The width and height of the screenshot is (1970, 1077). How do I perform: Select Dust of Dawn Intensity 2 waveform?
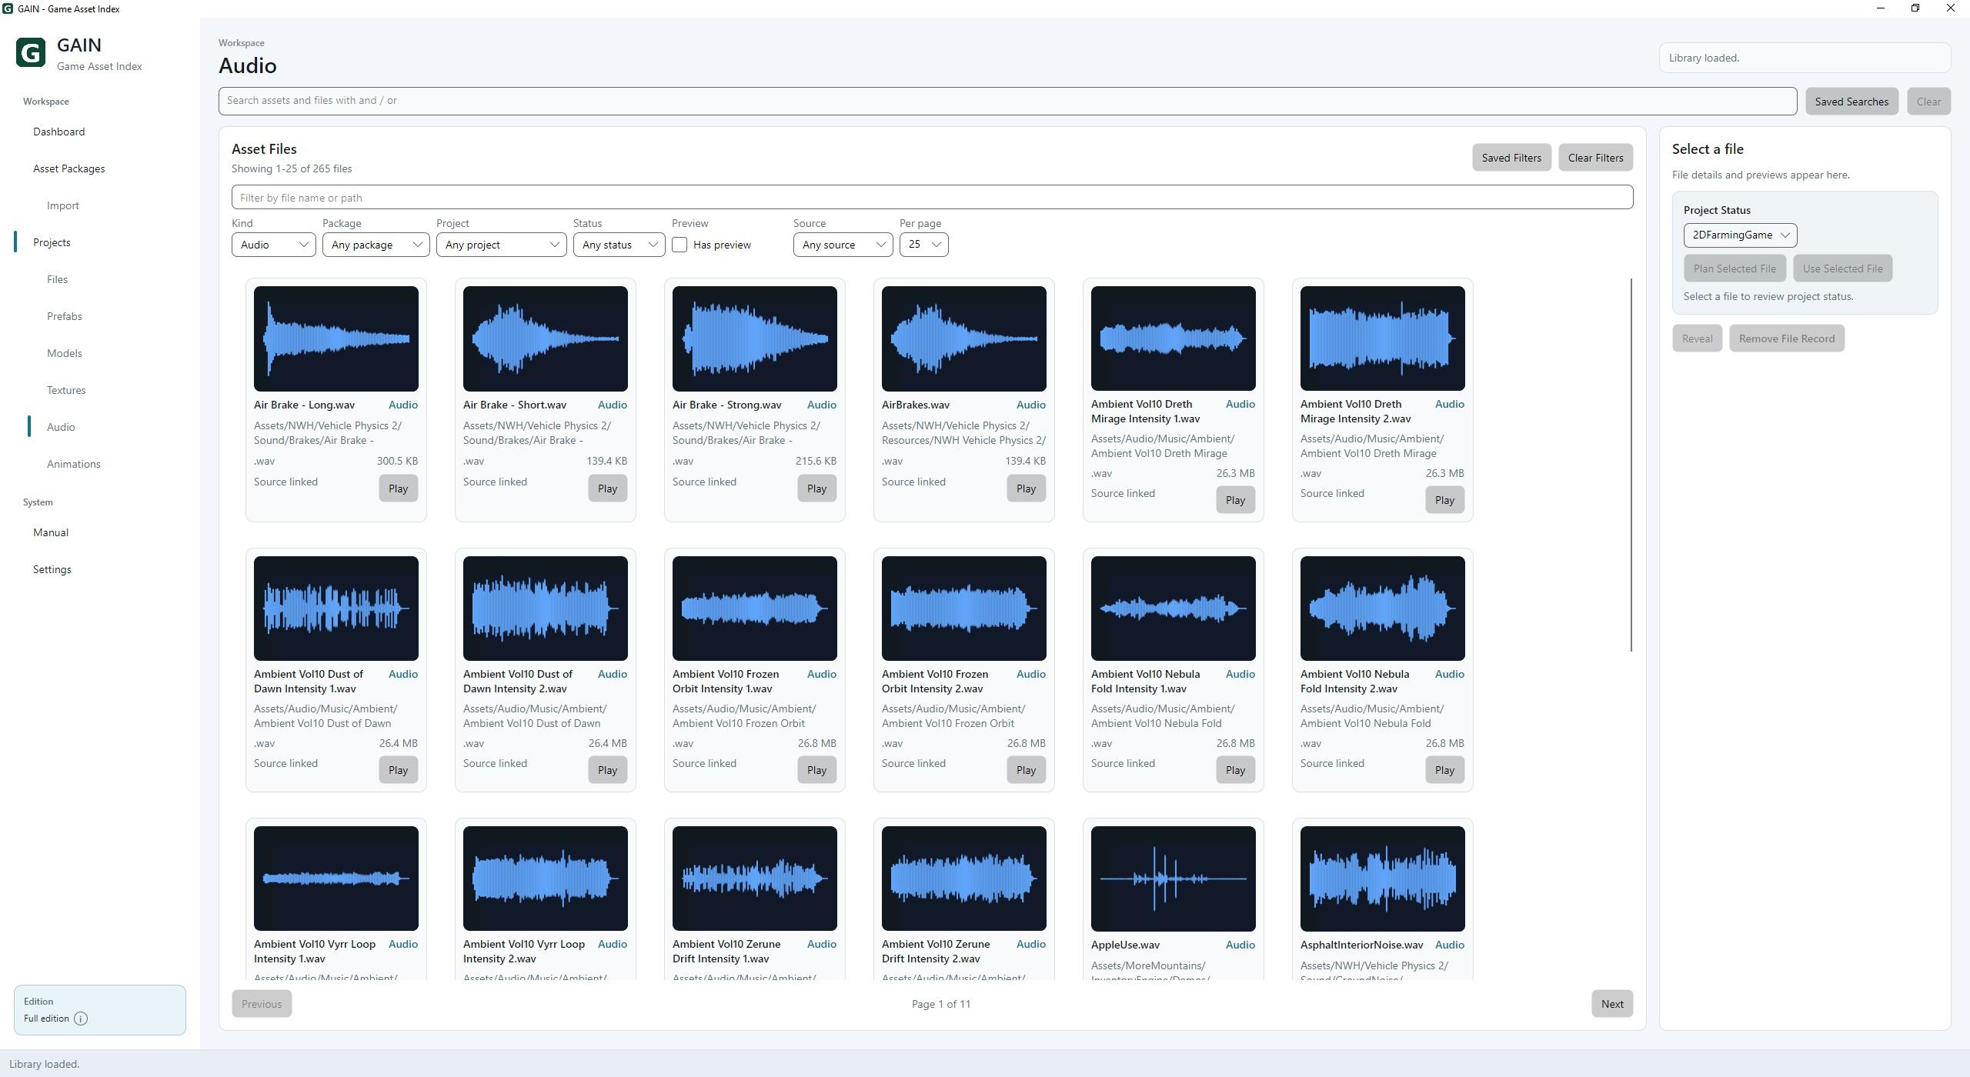pyautogui.click(x=546, y=609)
